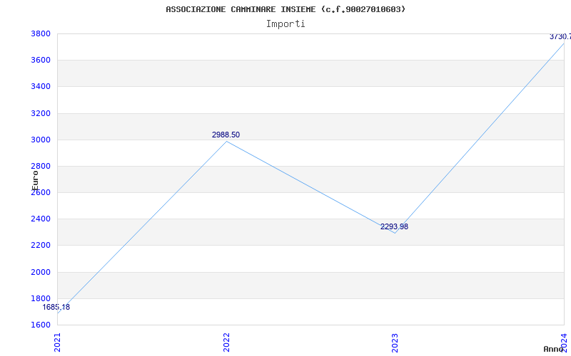Click the 3800 y-axis tick label

click(x=41, y=33)
